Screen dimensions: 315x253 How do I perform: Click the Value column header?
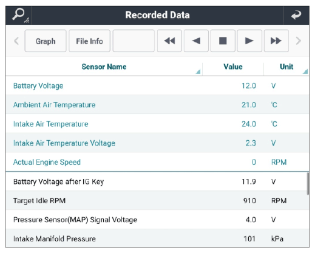(233, 67)
